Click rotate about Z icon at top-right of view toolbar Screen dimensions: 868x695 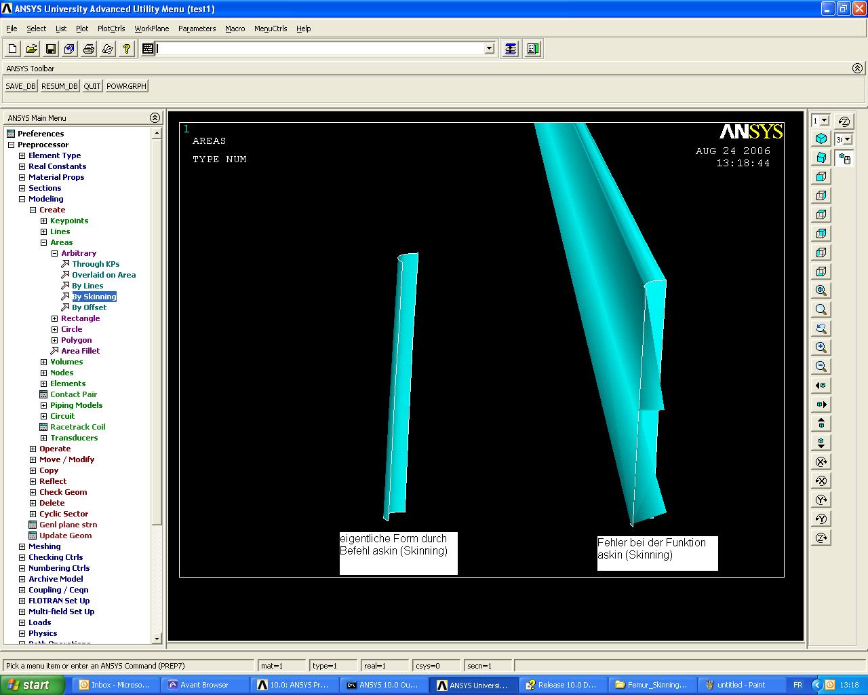(844, 121)
